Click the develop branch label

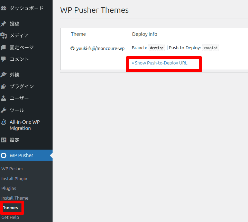[x=157, y=48]
